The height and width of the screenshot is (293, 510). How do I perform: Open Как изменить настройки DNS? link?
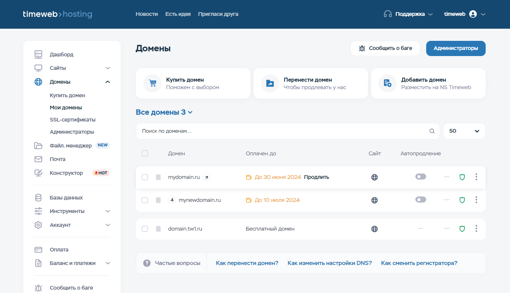pyautogui.click(x=330, y=263)
